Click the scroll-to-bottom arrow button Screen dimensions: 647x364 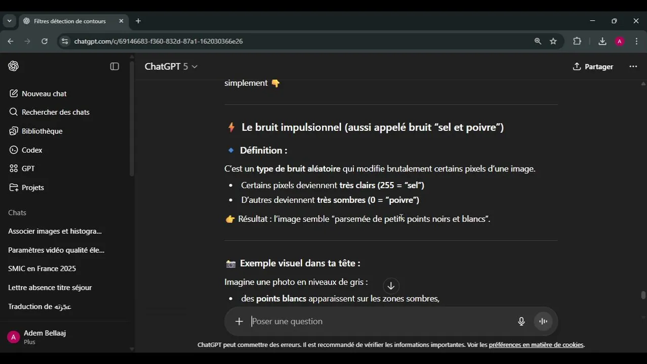tap(391, 286)
